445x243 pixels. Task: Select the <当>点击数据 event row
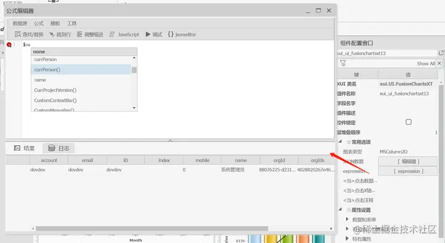pos(388,181)
